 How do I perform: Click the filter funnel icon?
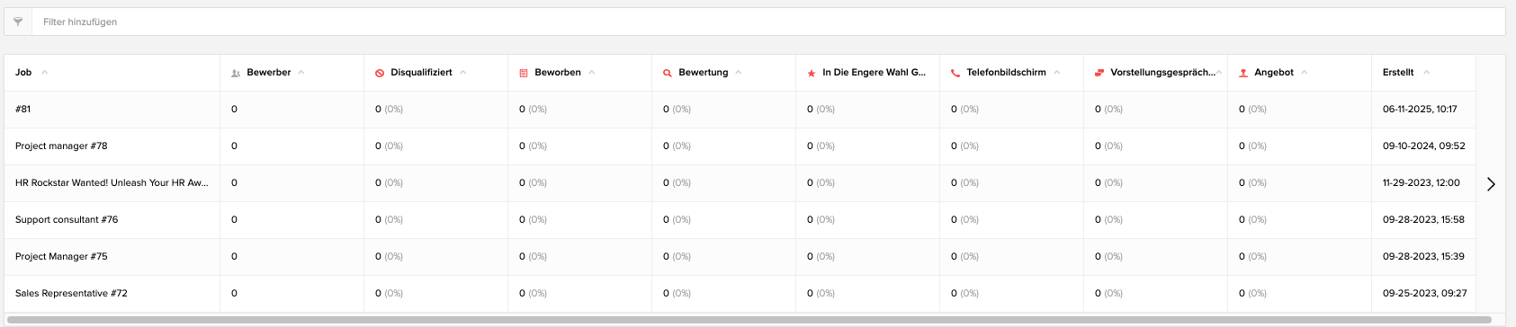tap(18, 22)
